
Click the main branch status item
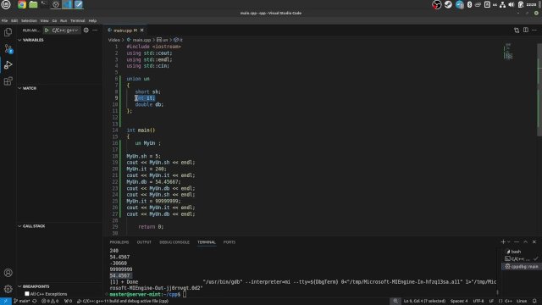tap(21, 302)
